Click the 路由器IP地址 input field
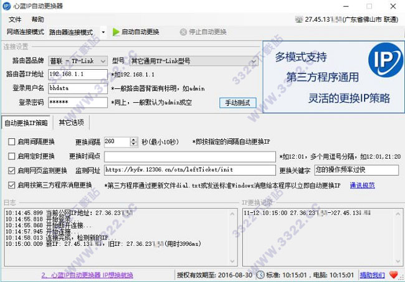Screen dimensions: 405x282 tap(78, 74)
